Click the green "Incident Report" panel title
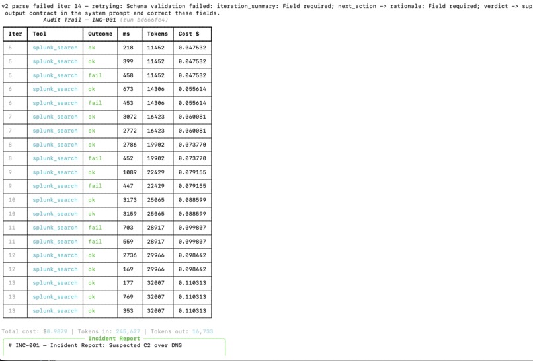 point(114,339)
